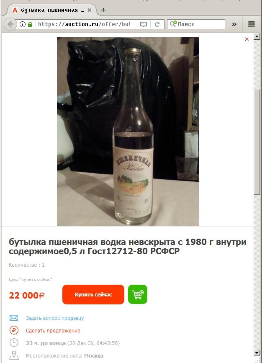Click the address bar URL
The width and height of the screenshot is (262, 363).
click(x=84, y=24)
